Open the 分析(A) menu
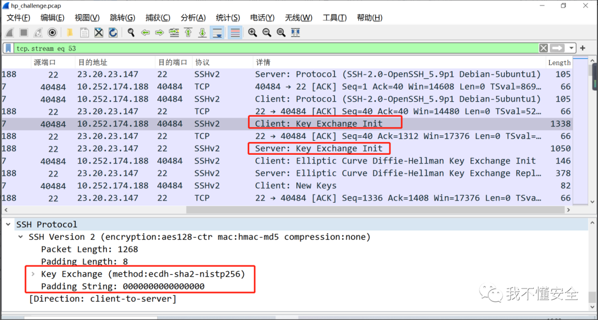 click(193, 18)
